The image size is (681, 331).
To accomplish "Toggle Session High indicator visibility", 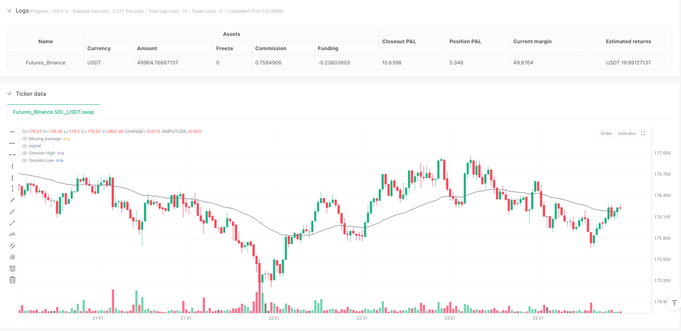I will point(25,153).
